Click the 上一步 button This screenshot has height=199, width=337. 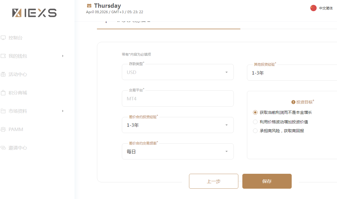tap(214, 181)
